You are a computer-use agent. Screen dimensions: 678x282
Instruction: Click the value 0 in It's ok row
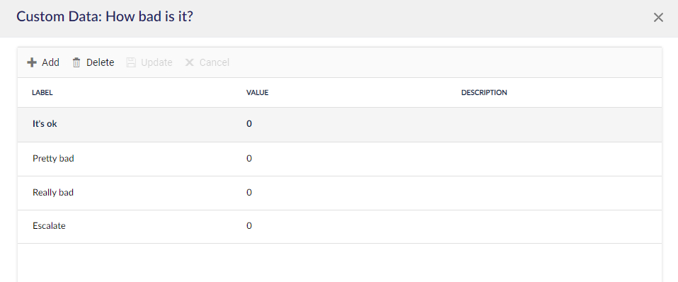coord(249,124)
